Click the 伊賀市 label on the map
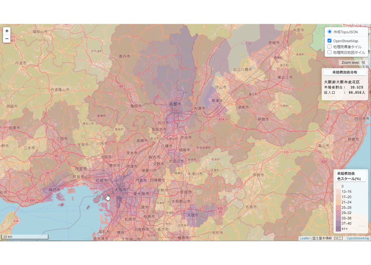Screen dimensions: 371x265 [x=258, y=175]
